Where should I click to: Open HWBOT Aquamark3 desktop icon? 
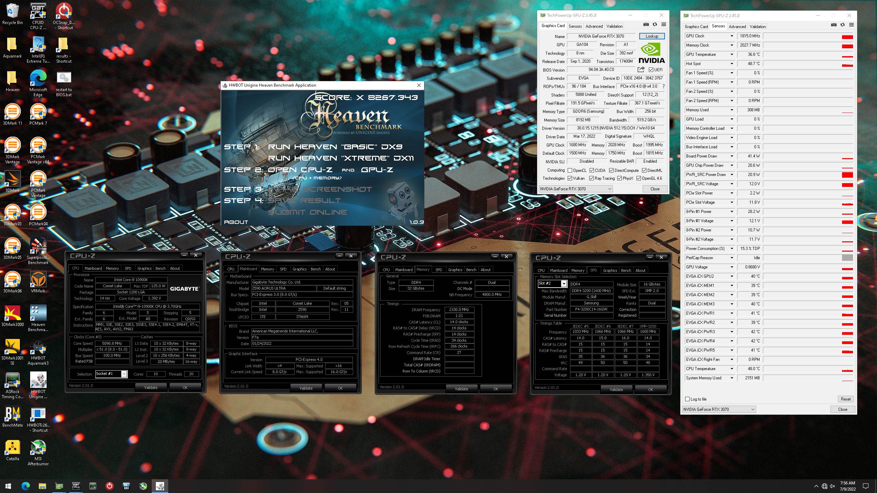click(x=38, y=352)
